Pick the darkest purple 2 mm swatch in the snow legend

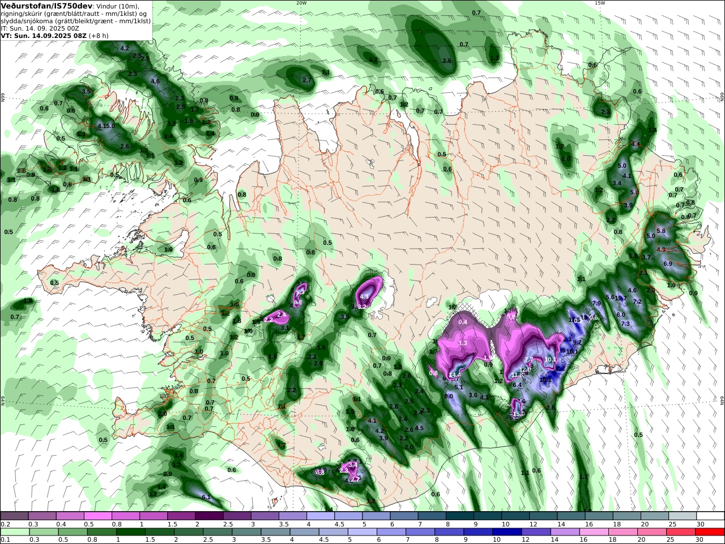coord(209,516)
